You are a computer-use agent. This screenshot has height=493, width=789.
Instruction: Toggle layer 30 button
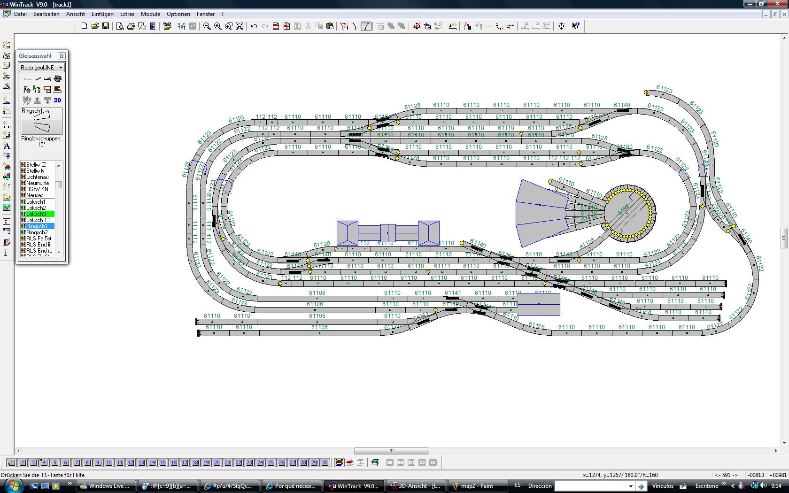(x=325, y=462)
